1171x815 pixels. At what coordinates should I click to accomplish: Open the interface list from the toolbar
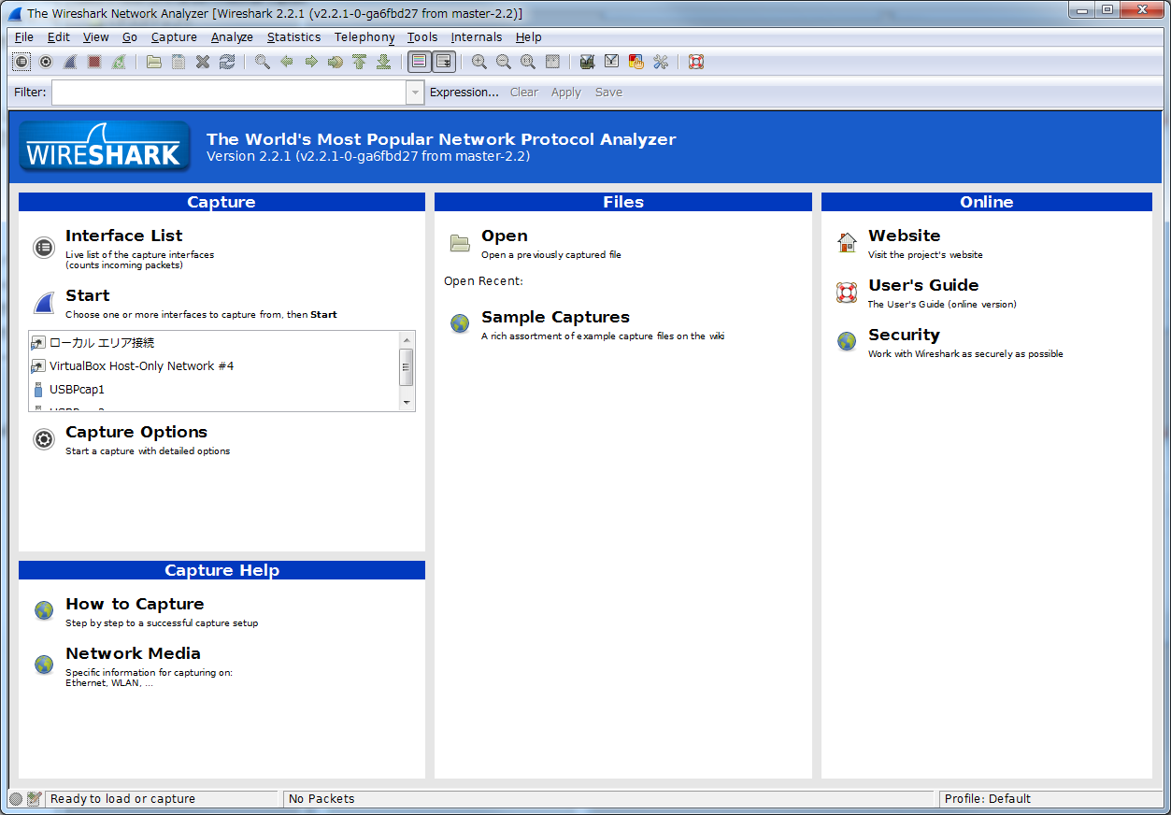21,62
